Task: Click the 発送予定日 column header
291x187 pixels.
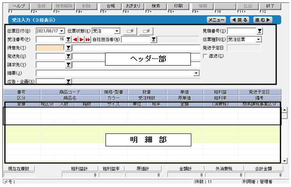Action: point(259,92)
